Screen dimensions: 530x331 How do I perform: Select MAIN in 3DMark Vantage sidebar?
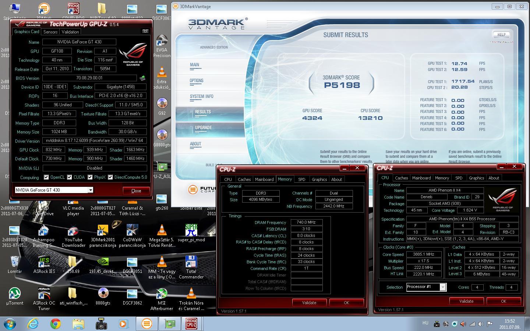pos(194,65)
